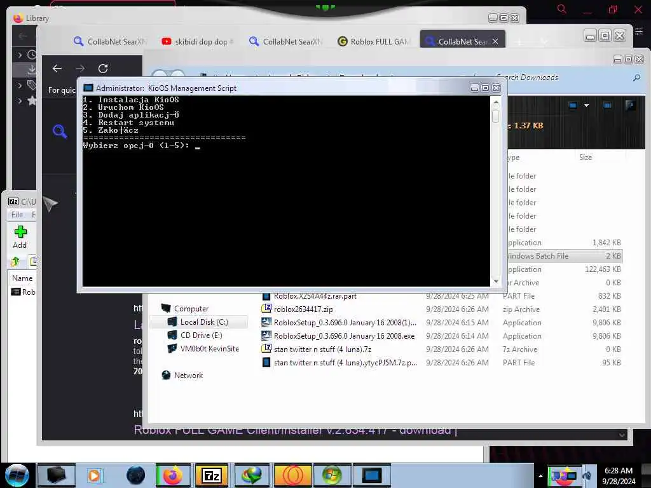
Task: Click the green Add plus icon in 7-Zip
Action: point(20,232)
